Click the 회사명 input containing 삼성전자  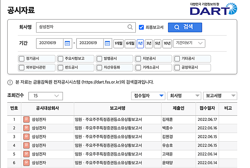[86, 27]
